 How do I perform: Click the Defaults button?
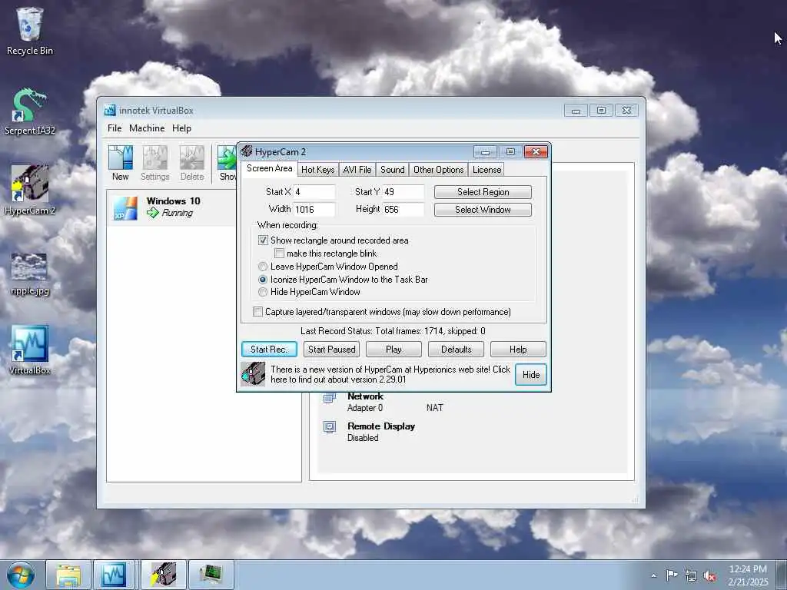click(456, 350)
